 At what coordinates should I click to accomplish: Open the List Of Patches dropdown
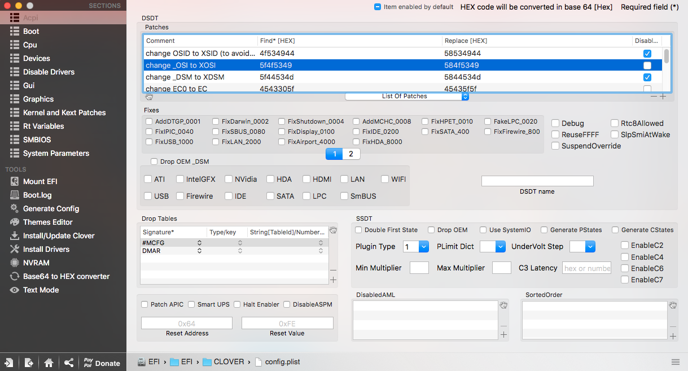click(407, 97)
